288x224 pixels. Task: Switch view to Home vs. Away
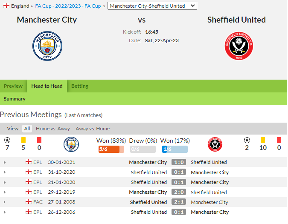53,129
